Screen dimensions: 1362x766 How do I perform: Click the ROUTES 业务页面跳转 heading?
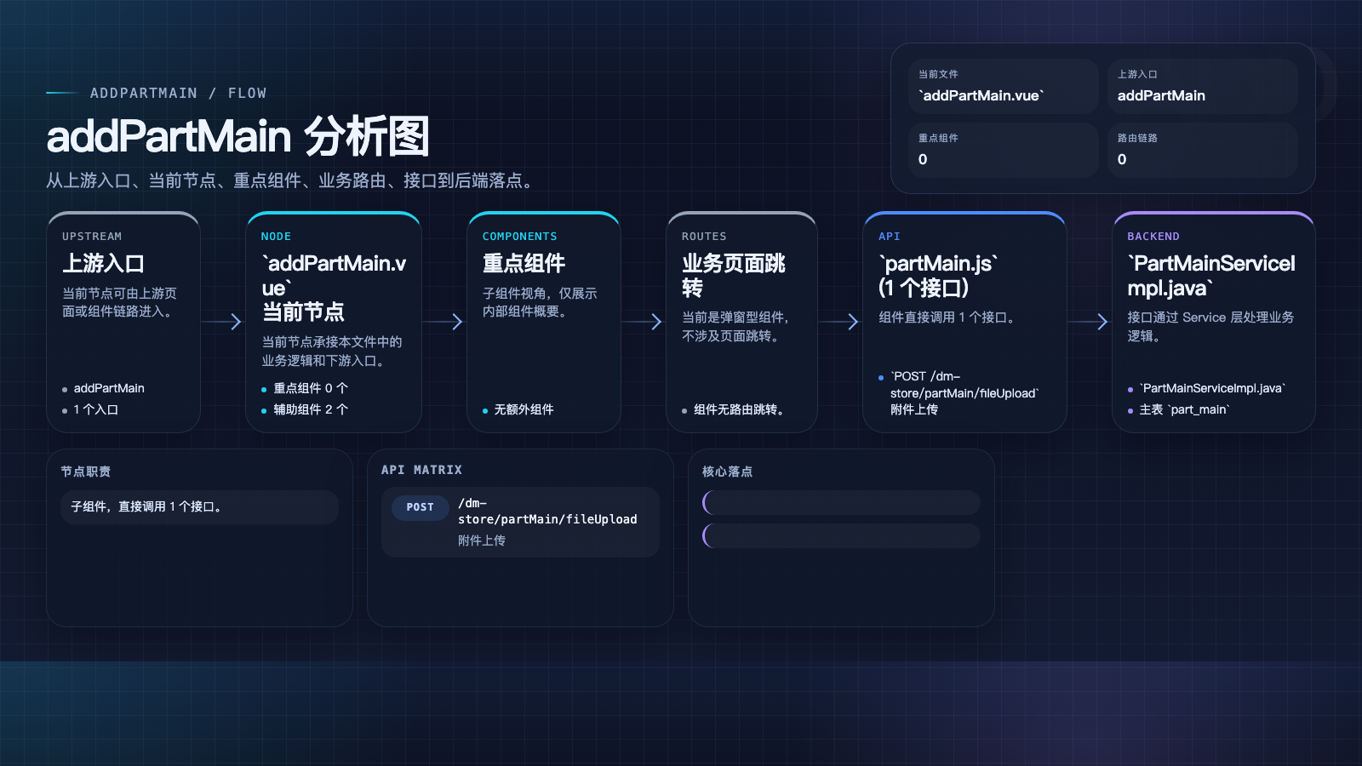[734, 275]
